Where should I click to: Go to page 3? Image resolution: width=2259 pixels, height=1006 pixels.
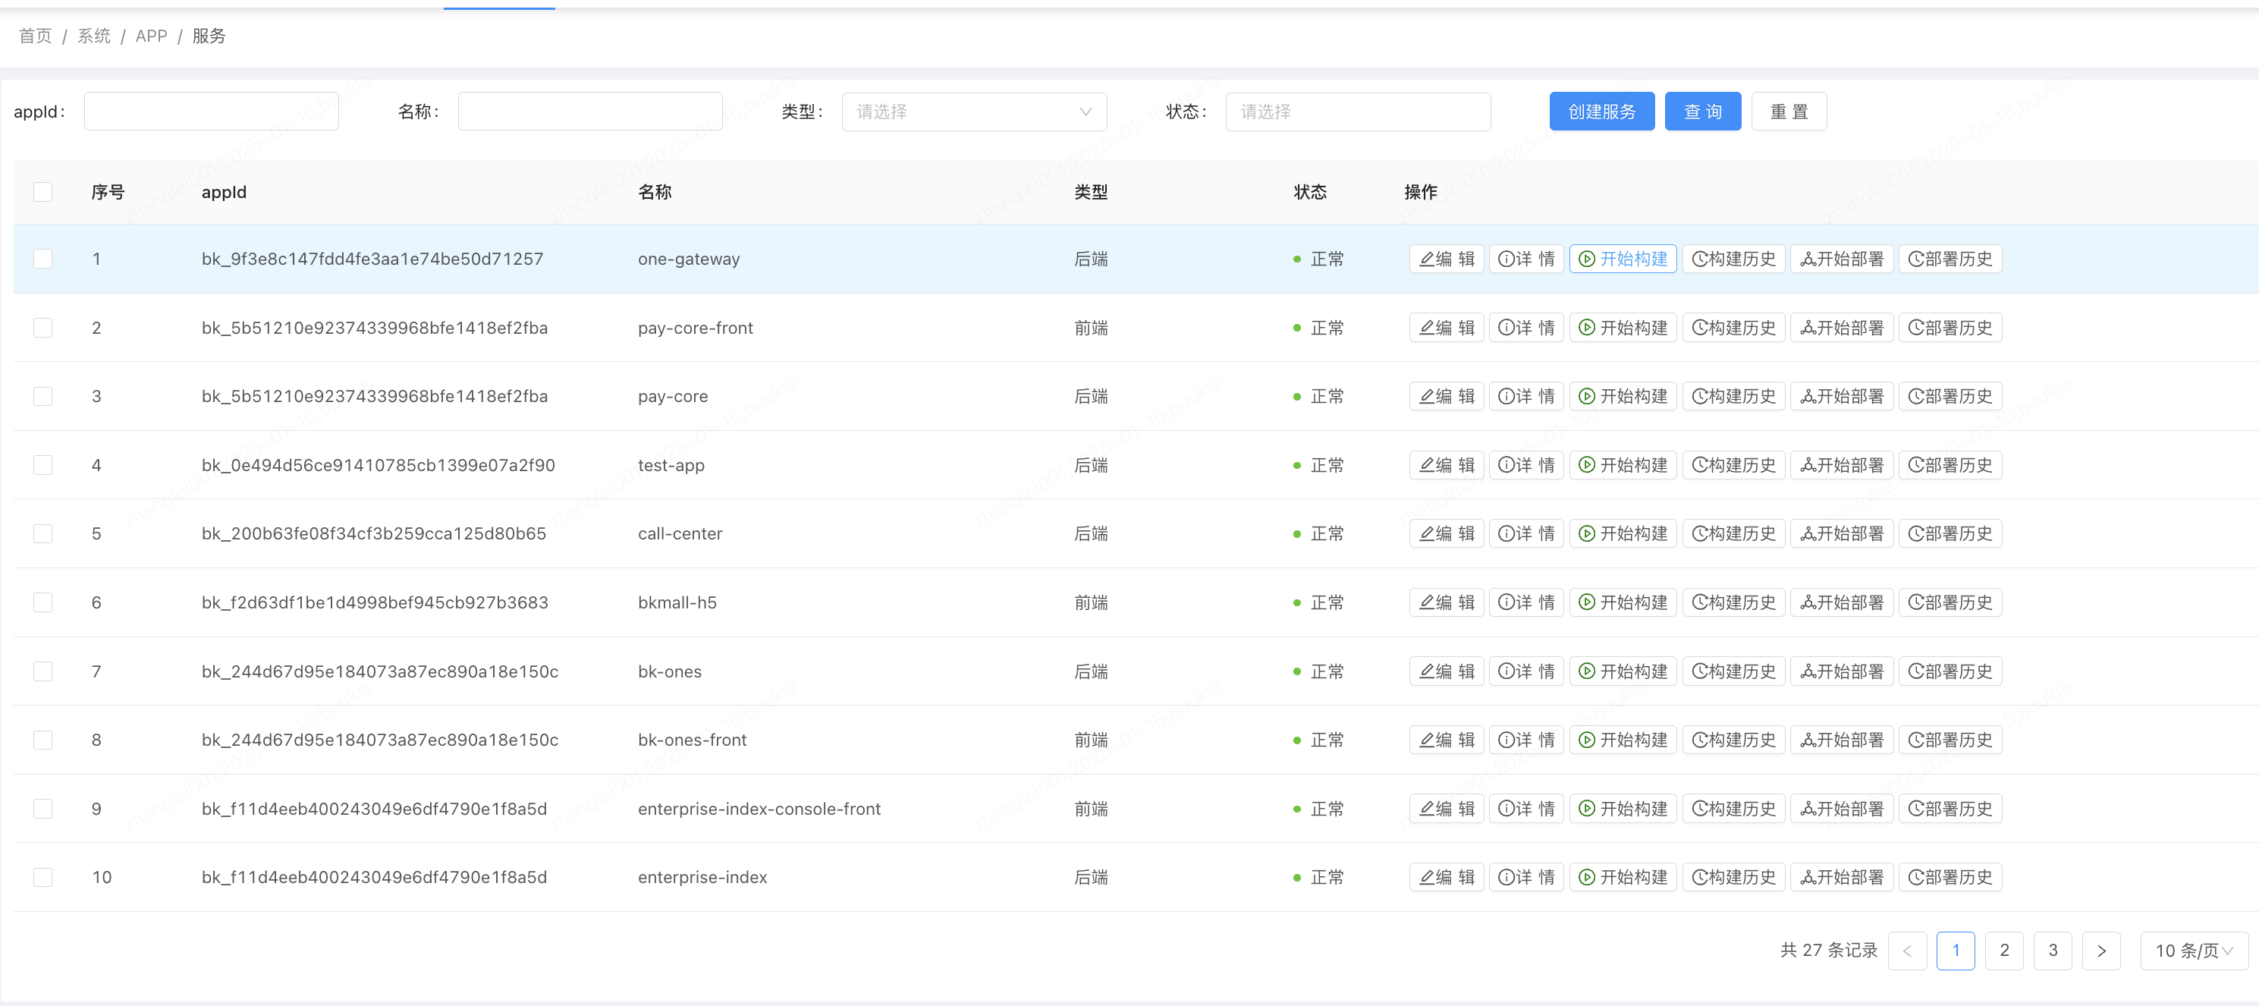coord(2053,951)
